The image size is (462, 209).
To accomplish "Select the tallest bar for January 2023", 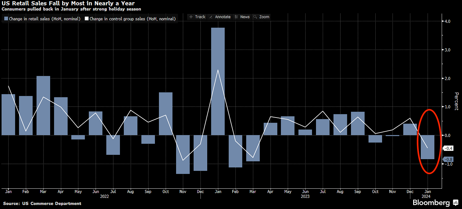I will click(x=218, y=81).
